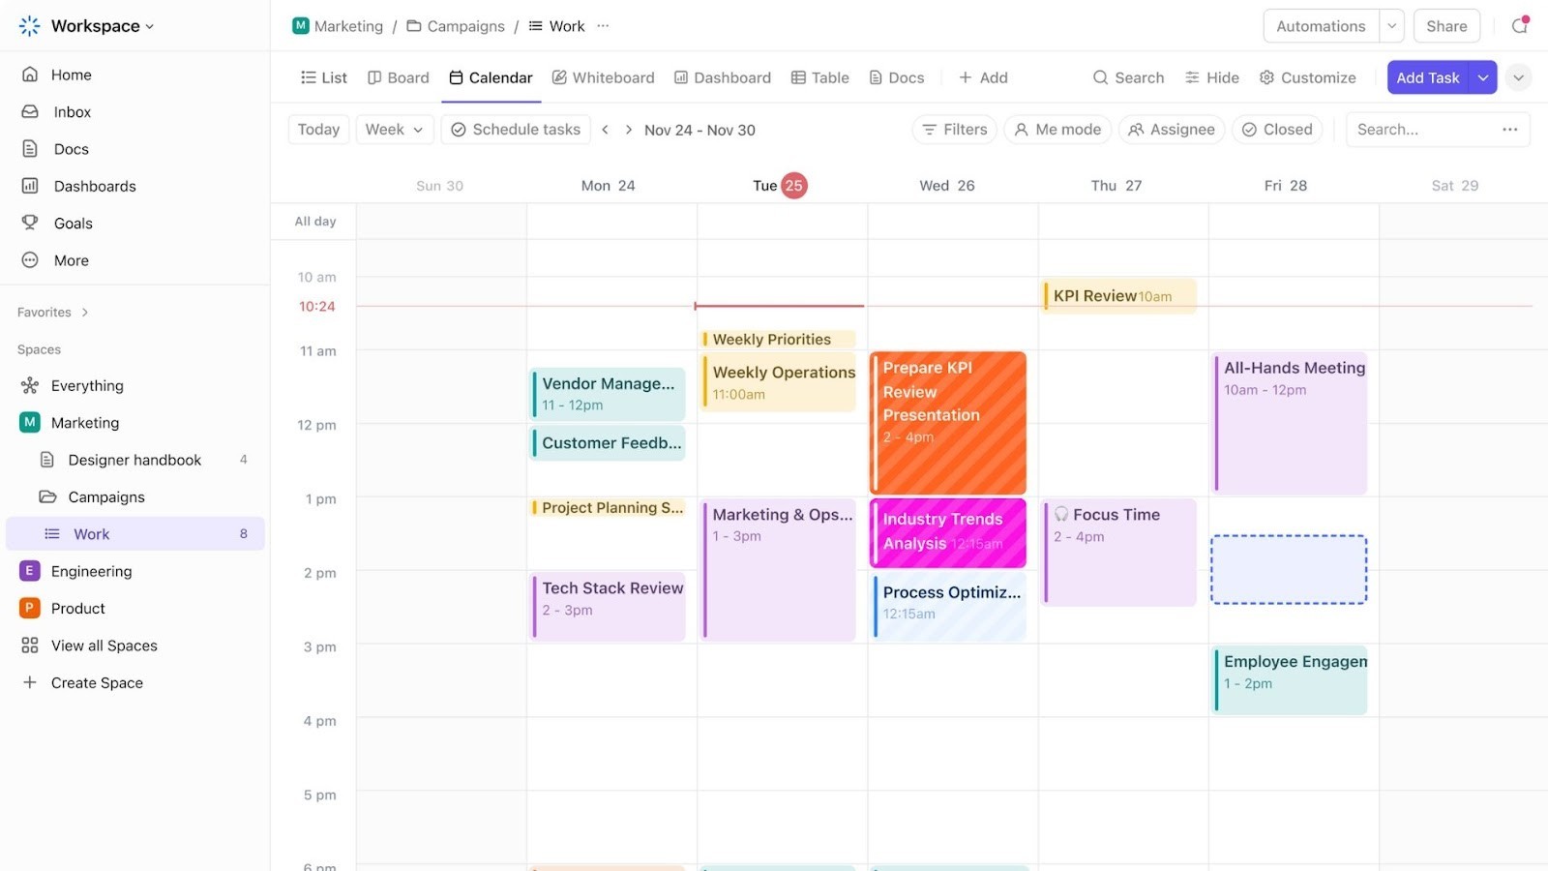Open Goals from the sidebar

73,223
